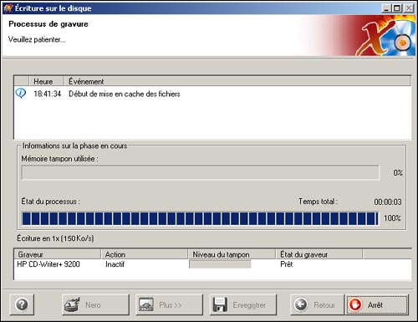Screen dimensions: 418x322
Task: Maximize the Écriture sur le disque window
Action: [396, 8]
